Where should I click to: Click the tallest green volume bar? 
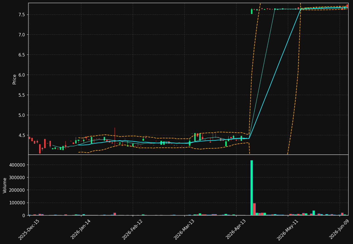pyautogui.click(x=252, y=188)
